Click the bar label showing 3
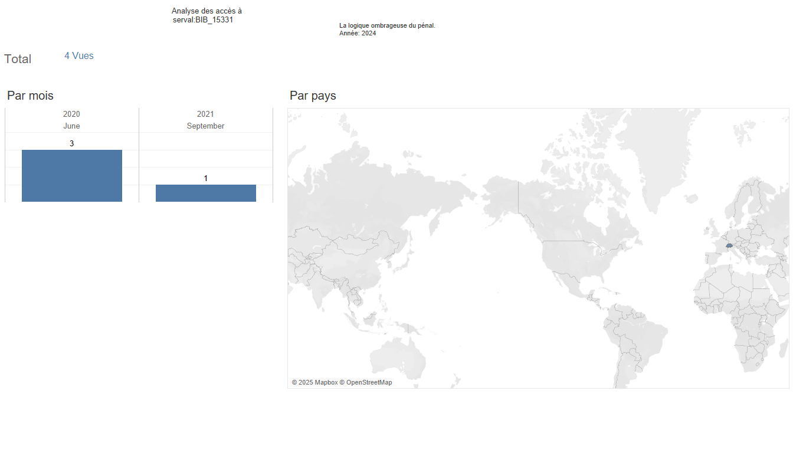806x453 pixels. point(71,143)
